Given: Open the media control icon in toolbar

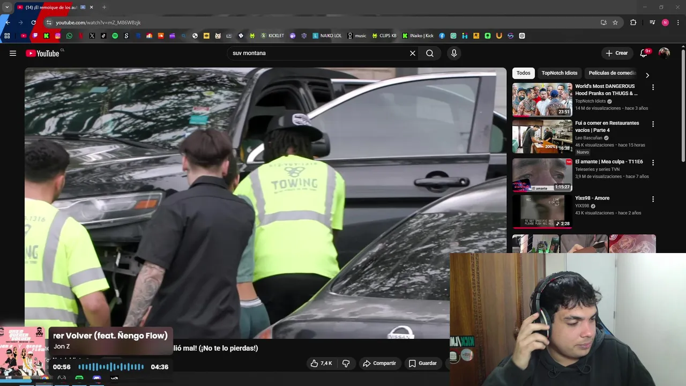Looking at the screenshot, I should (652, 23).
